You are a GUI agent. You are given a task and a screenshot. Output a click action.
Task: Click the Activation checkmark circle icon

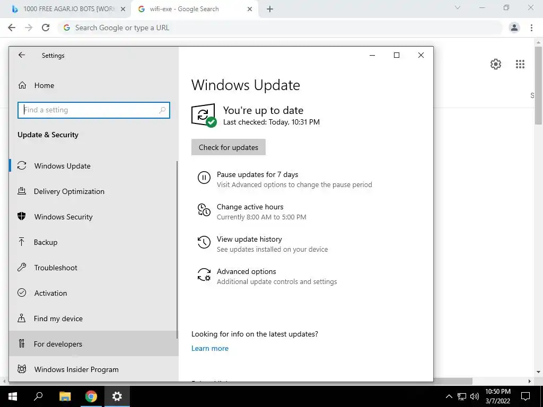(22, 293)
